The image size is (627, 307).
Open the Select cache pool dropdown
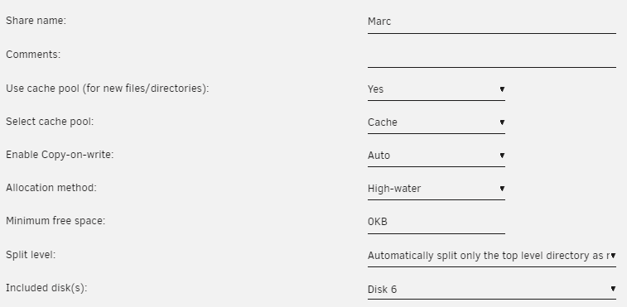coord(436,122)
